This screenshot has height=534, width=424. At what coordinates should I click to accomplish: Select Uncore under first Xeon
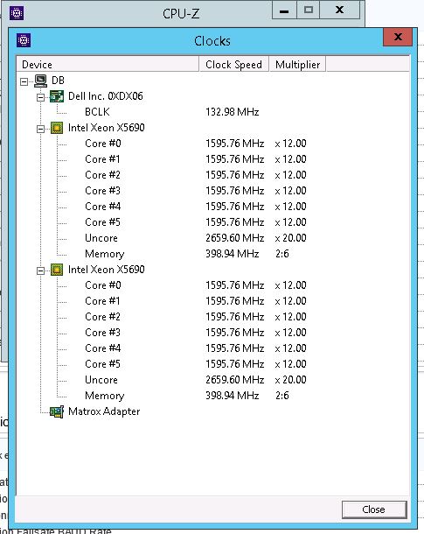click(x=101, y=238)
